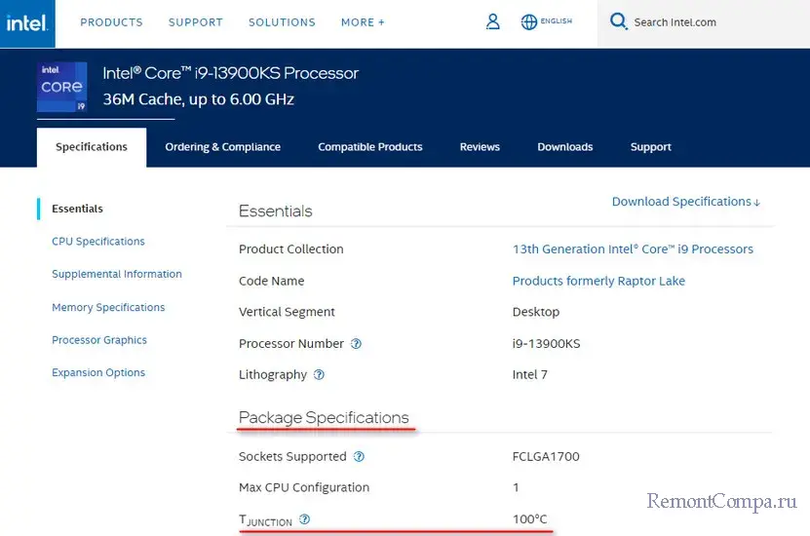This screenshot has width=810, height=536.
Task: Open the SOLUTIONS menu
Action: [282, 22]
